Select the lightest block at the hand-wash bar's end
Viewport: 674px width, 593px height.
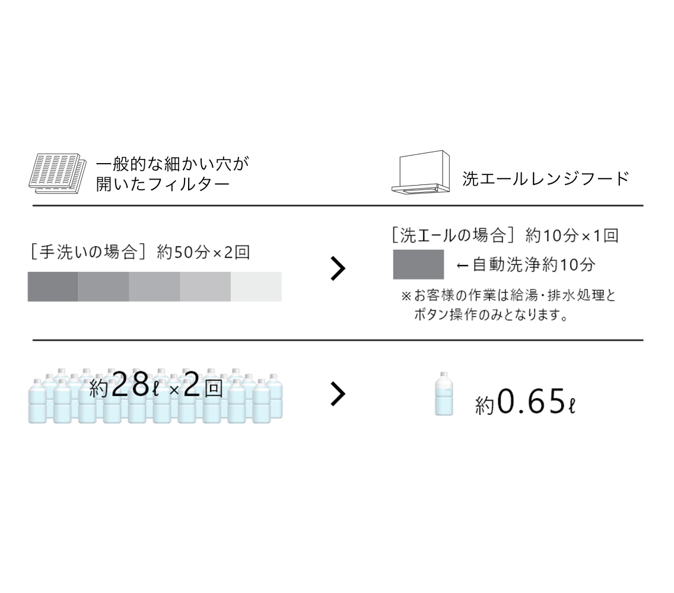256,286
